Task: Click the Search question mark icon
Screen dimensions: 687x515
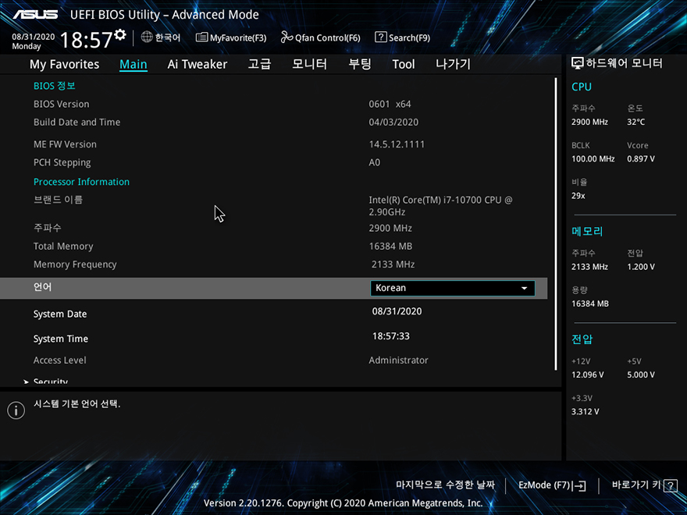Action: pos(380,37)
